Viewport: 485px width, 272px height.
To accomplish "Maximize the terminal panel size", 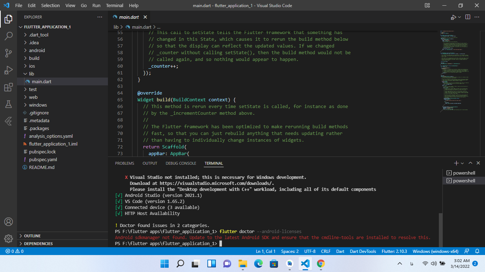I will (x=470, y=163).
